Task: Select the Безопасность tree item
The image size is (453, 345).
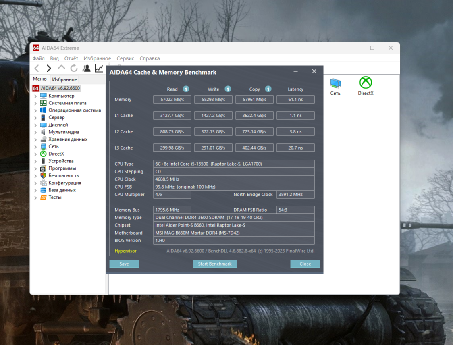Action: point(64,175)
